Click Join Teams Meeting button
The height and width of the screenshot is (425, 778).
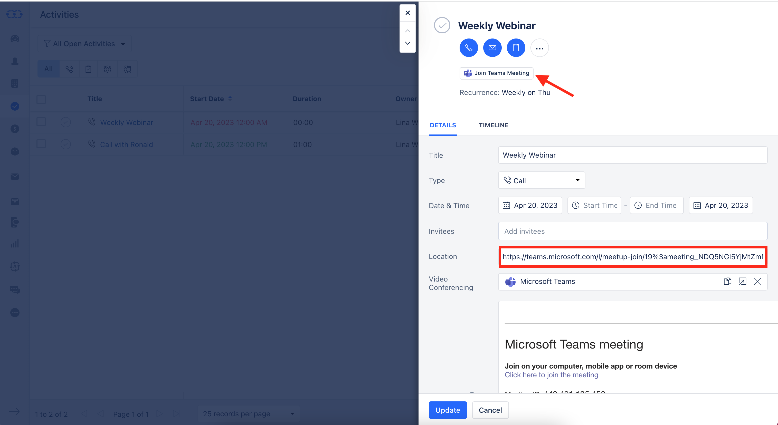[x=496, y=73]
